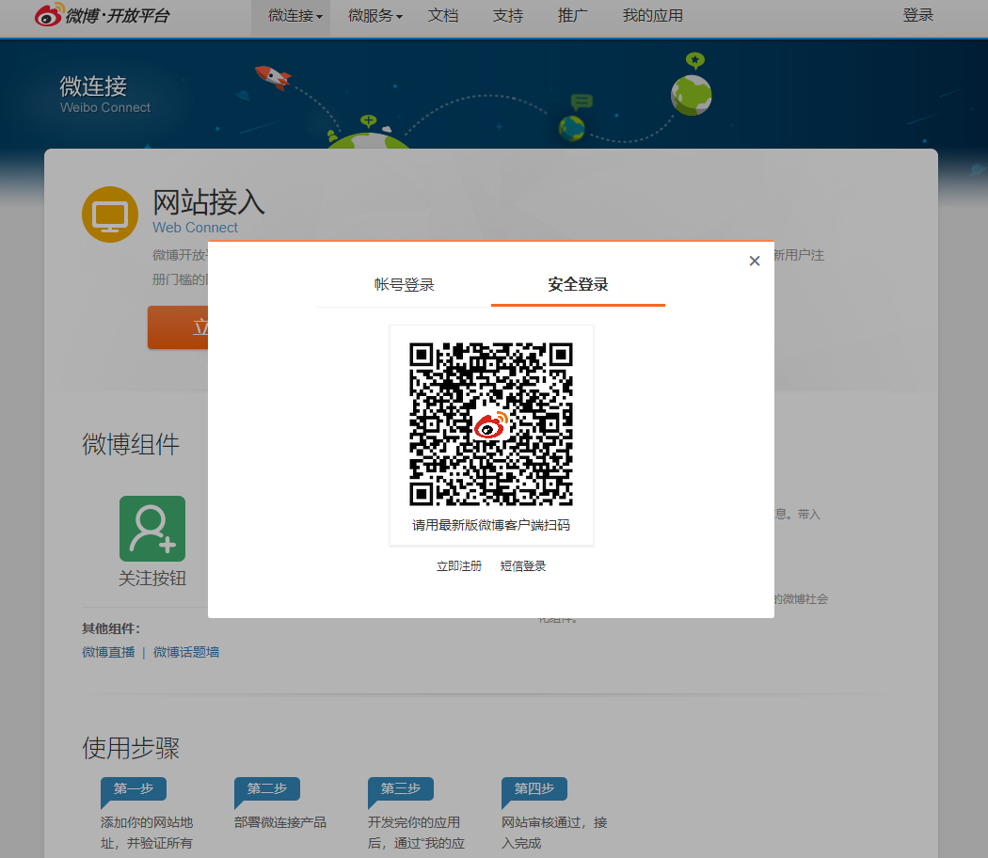Click the green 关注按钮 follow icon

pyautogui.click(x=152, y=529)
